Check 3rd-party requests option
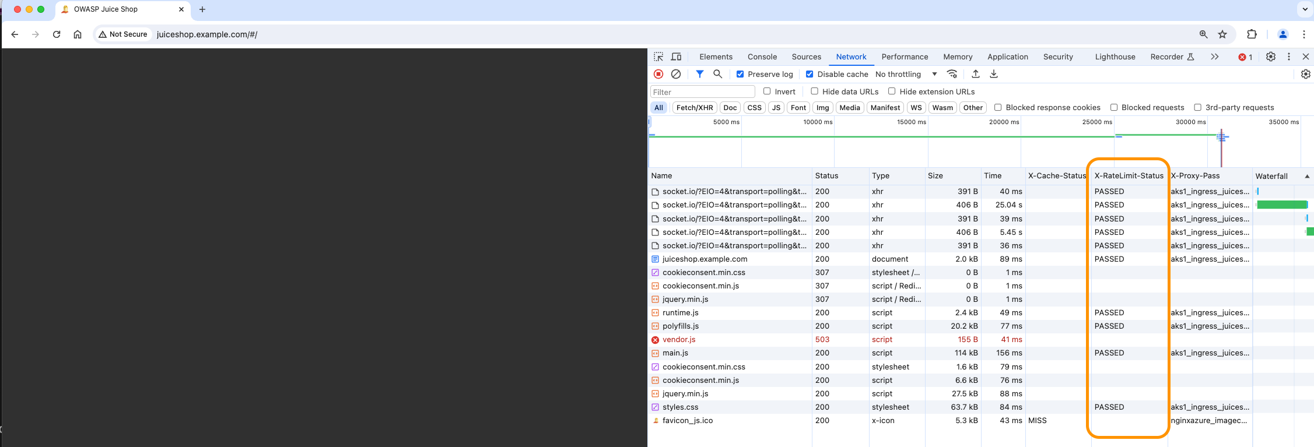Image resolution: width=1314 pixels, height=447 pixels. [x=1197, y=107]
